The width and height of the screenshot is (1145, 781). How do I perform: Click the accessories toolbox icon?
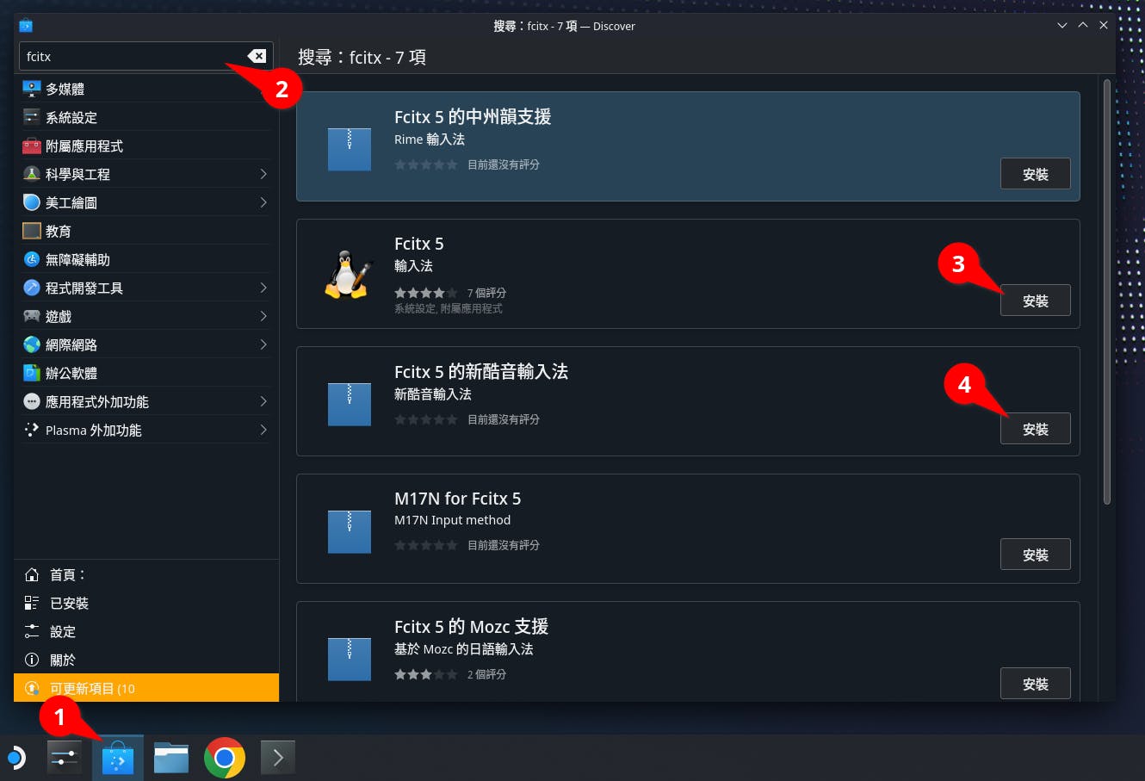(32, 146)
